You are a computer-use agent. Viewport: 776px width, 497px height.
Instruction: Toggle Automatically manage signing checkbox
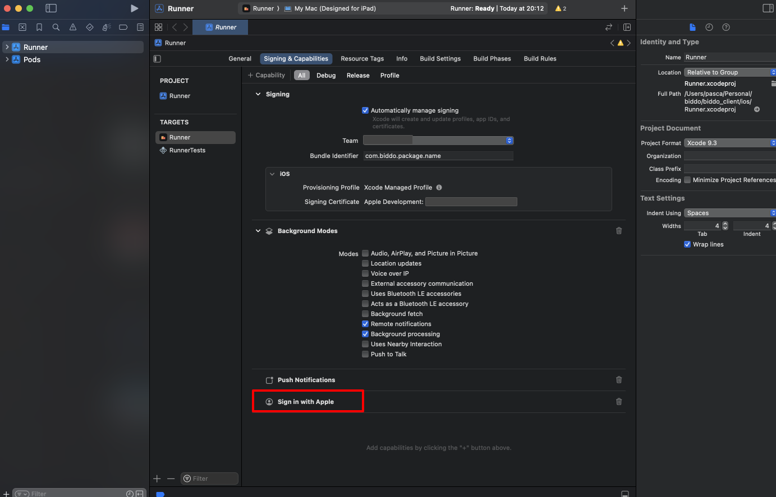(x=365, y=110)
